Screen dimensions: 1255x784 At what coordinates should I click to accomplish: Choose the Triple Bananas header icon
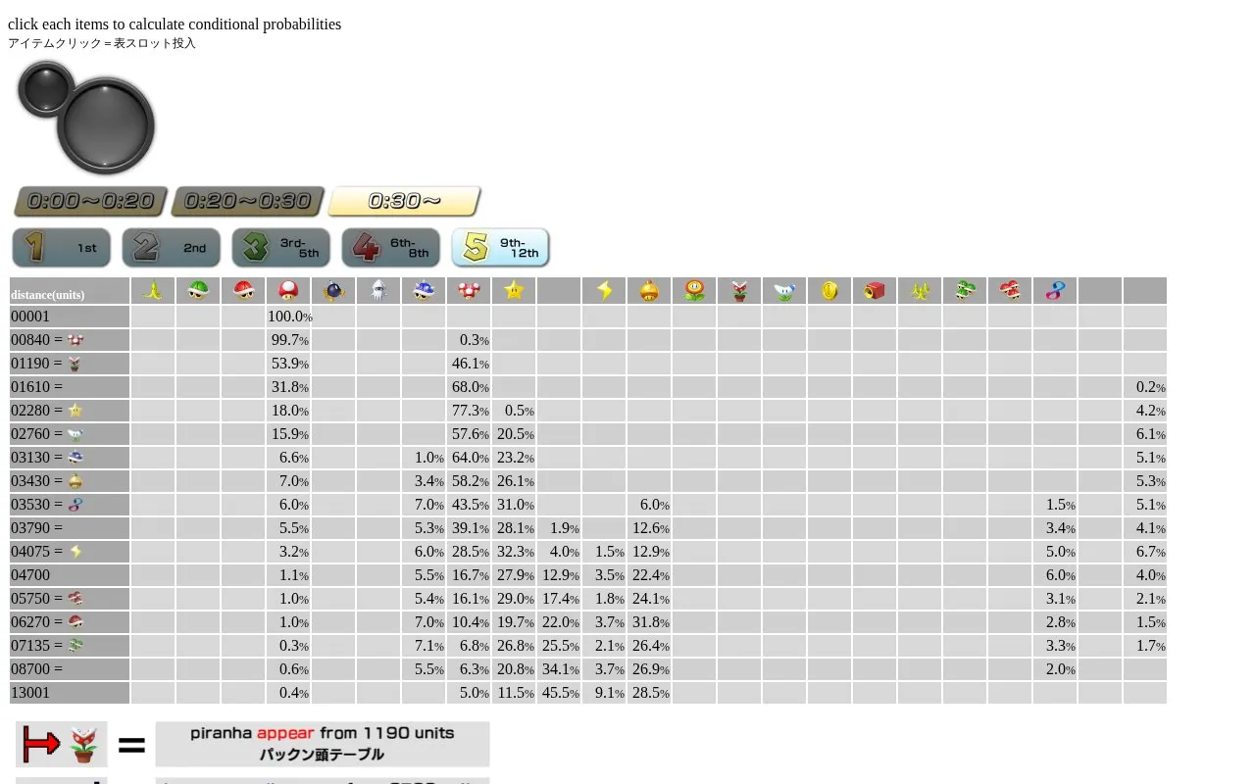point(920,290)
